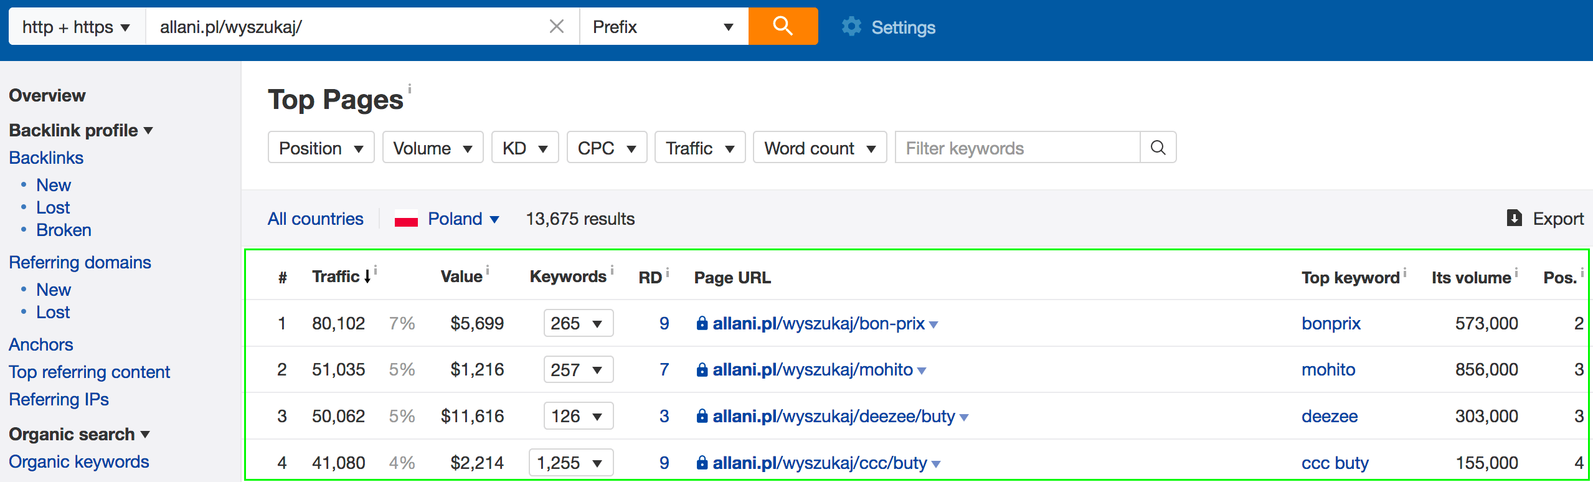
Task: Click info icon beside Its volume header
Action: pyautogui.click(x=1516, y=272)
